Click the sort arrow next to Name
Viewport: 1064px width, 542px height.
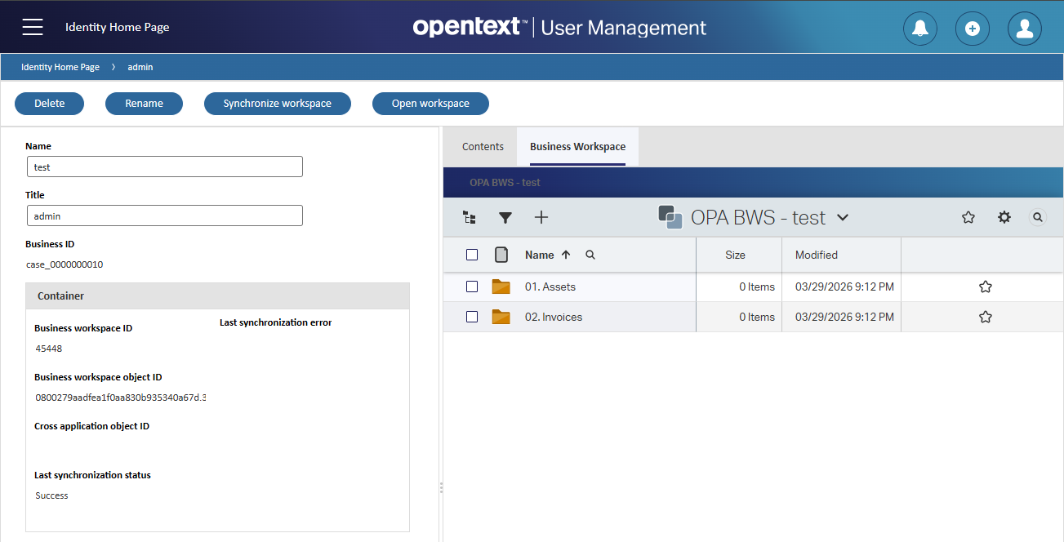click(x=566, y=255)
